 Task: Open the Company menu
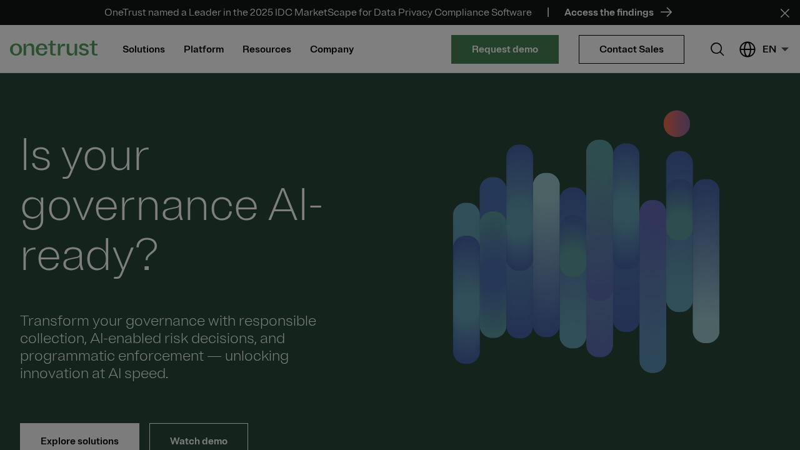(x=331, y=49)
